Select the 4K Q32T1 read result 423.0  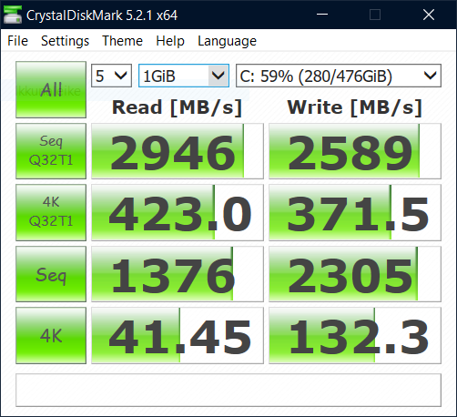tap(178, 212)
